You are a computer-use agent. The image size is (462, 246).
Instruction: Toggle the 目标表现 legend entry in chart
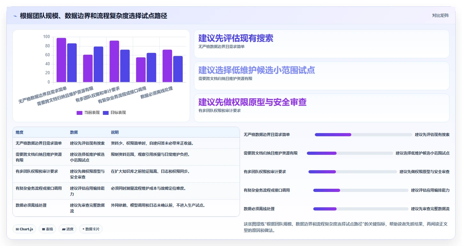click(x=114, y=113)
